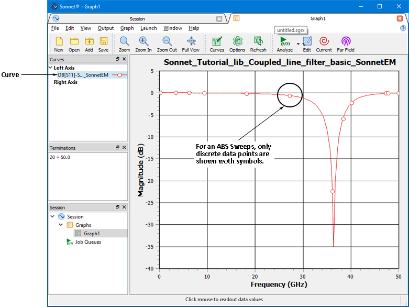
Task: Run em Analyze from the toolbar
Action: (x=285, y=45)
